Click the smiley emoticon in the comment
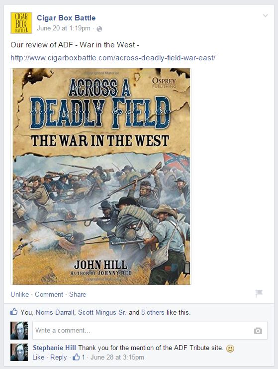The width and height of the screenshot is (278, 369). click(x=230, y=348)
